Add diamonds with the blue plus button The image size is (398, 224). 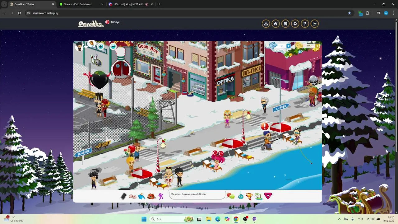click(289, 46)
